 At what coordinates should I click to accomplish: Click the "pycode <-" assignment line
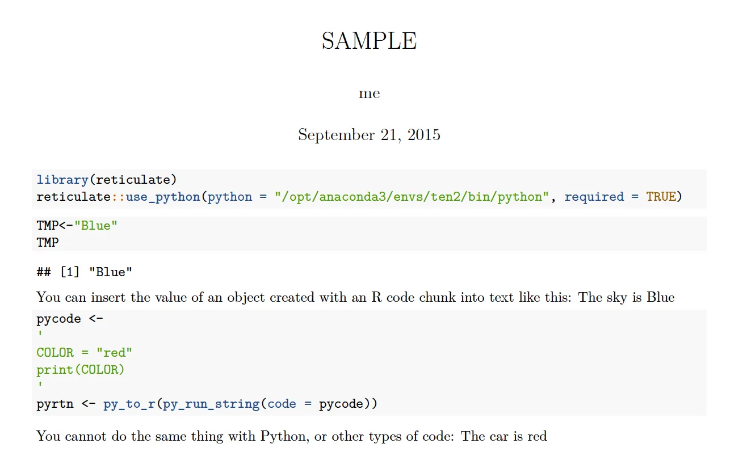point(70,319)
